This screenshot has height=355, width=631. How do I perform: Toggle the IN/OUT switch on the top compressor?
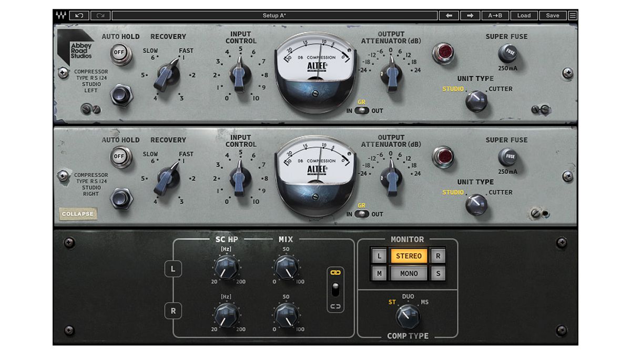pyautogui.click(x=362, y=111)
